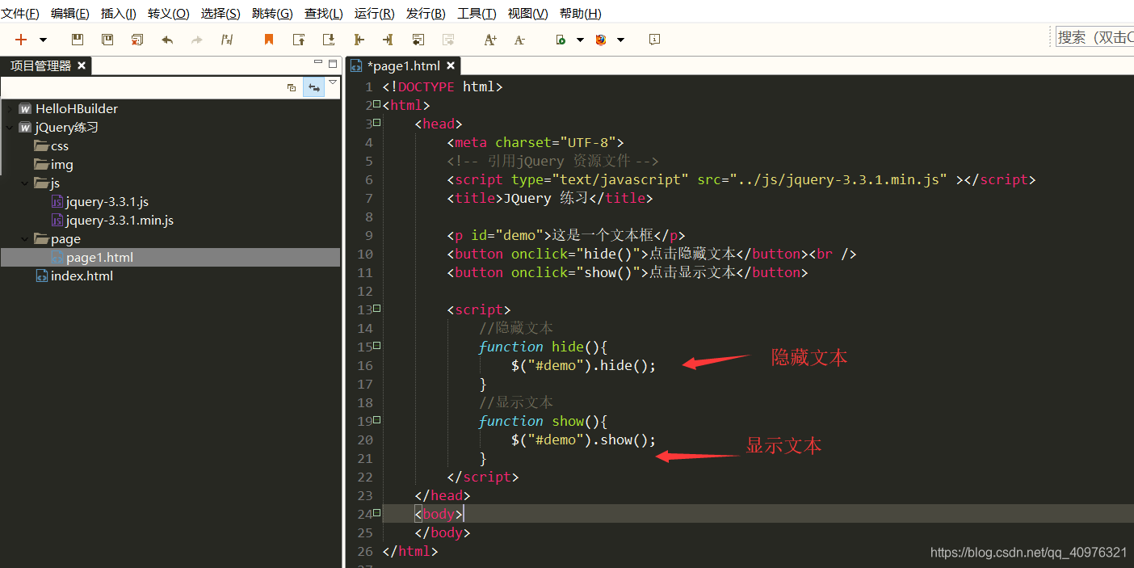The width and height of the screenshot is (1134, 568).
Task: Click the info speech-bubble toolbar icon
Action: point(655,40)
